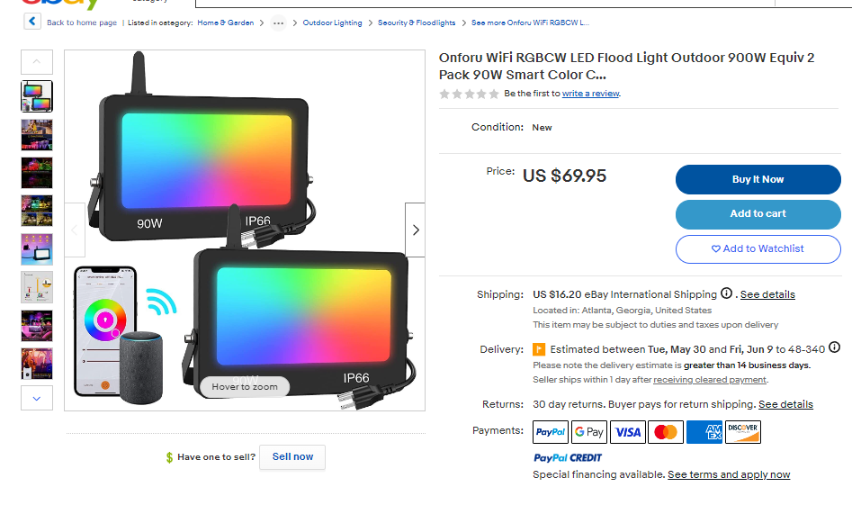Click the Google Pay payment icon
The height and width of the screenshot is (514, 852).
(x=589, y=432)
